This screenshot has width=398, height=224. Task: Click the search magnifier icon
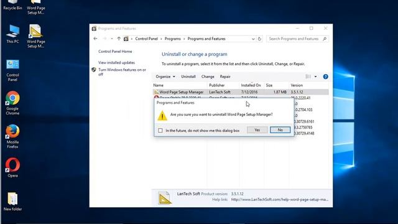[x=325, y=39]
